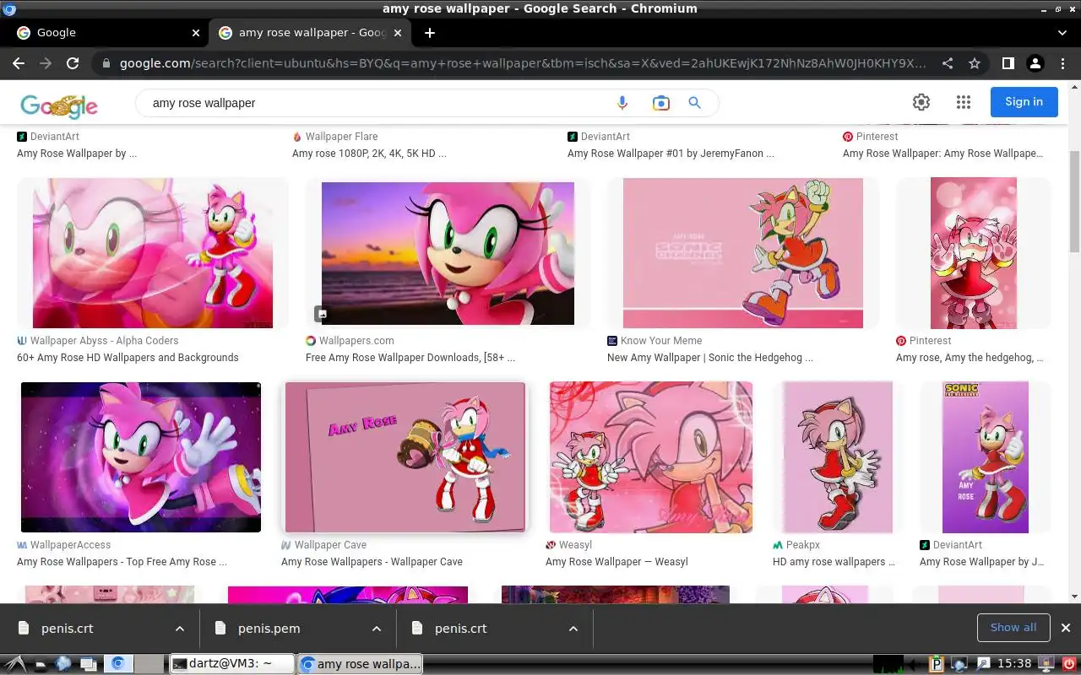Viewport: 1081px width, 675px height.
Task: Click the 15:38 taskbar clock
Action: (1015, 664)
